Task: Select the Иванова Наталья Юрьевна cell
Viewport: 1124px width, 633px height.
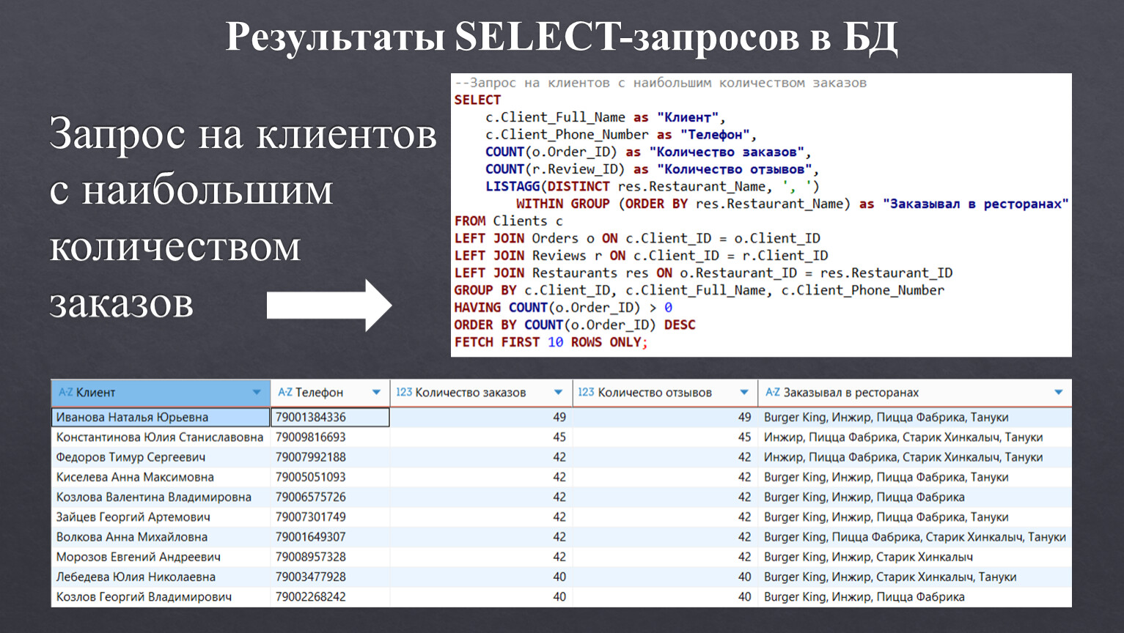Action: click(160, 418)
